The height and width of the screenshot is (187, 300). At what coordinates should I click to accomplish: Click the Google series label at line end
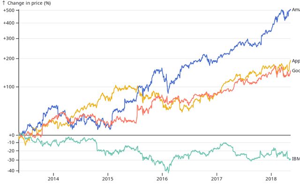pos(296,71)
